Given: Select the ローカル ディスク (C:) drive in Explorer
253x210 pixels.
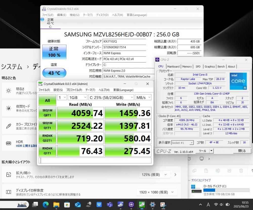Looking at the screenshot, I should (x=220, y=190).
